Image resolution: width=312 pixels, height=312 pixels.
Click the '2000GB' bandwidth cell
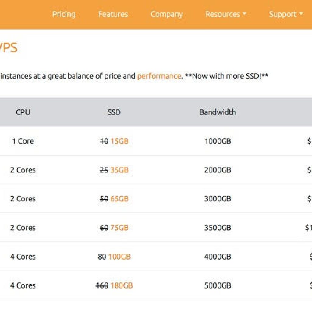click(218, 170)
